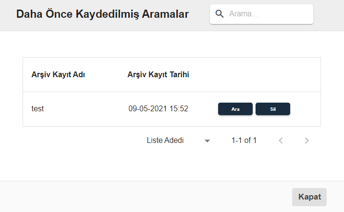Screen dimensions: 344x212
Task: Sort by Arşiv Kayıt Adı column header
Action: [x=58, y=74]
